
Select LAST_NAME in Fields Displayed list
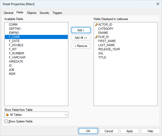[106, 45]
